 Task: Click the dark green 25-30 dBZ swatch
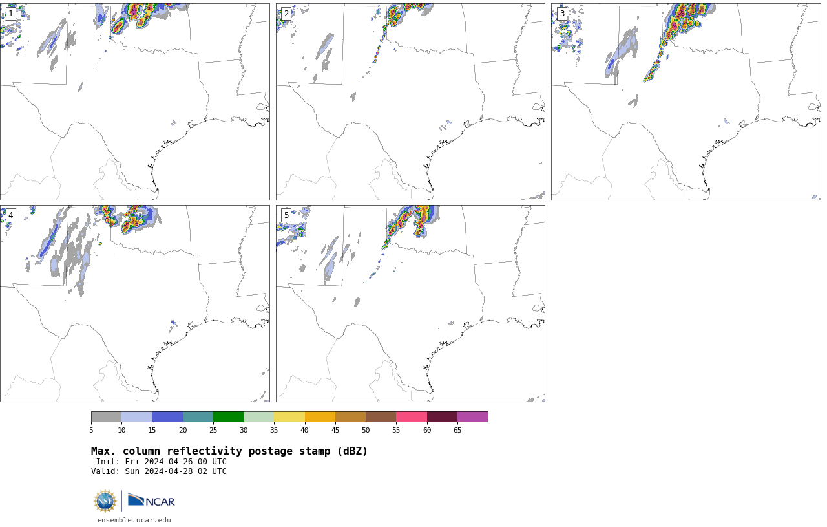point(228,417)
